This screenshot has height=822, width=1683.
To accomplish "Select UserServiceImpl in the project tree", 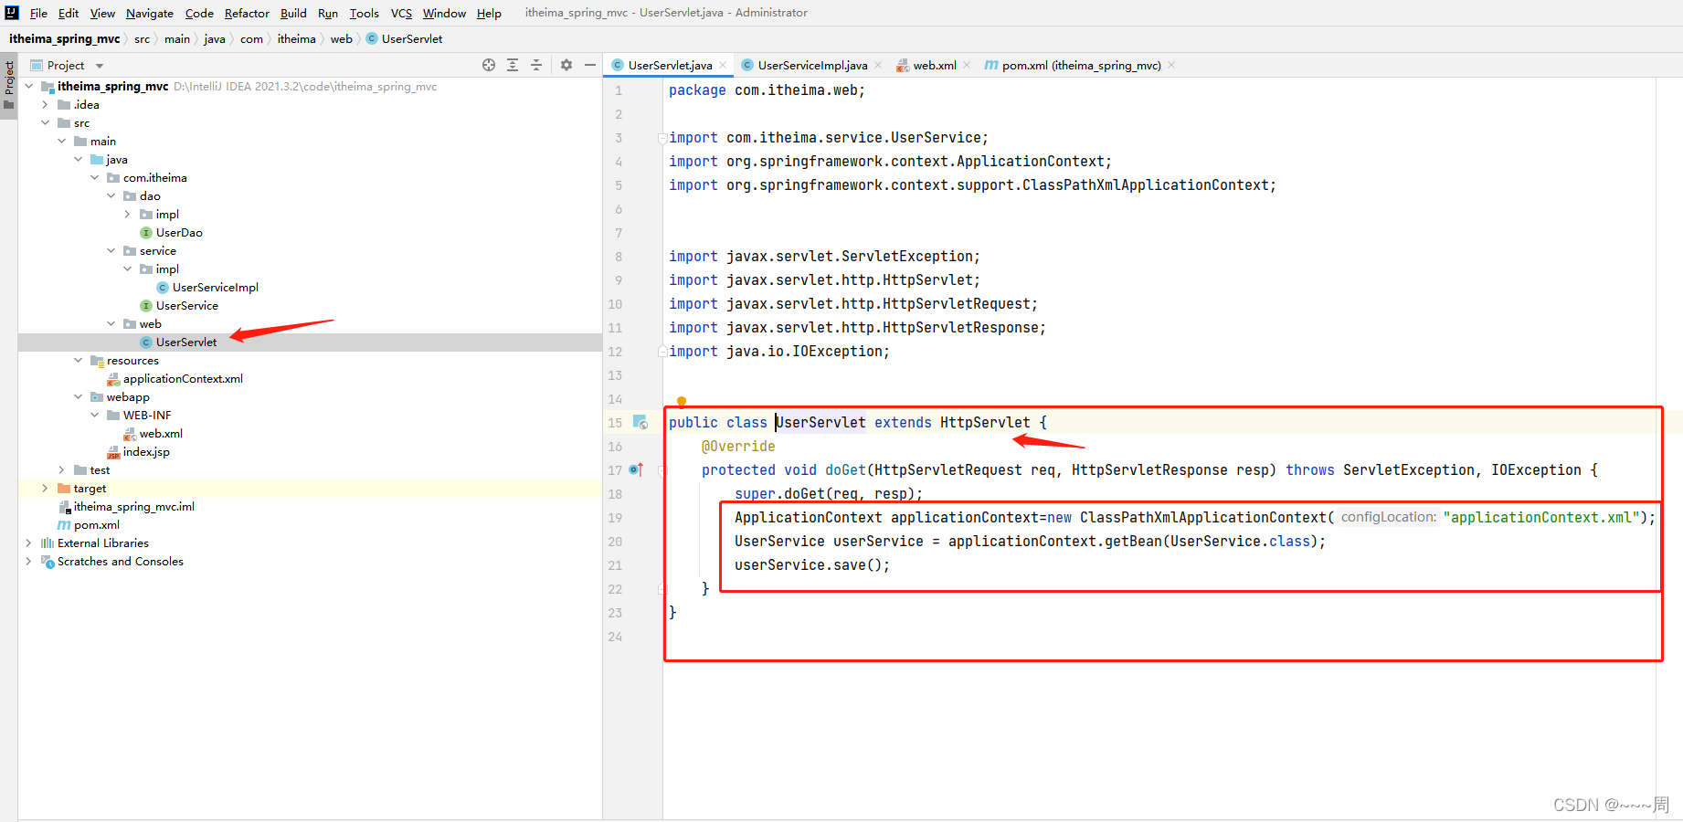I will (x=216, y=288).
